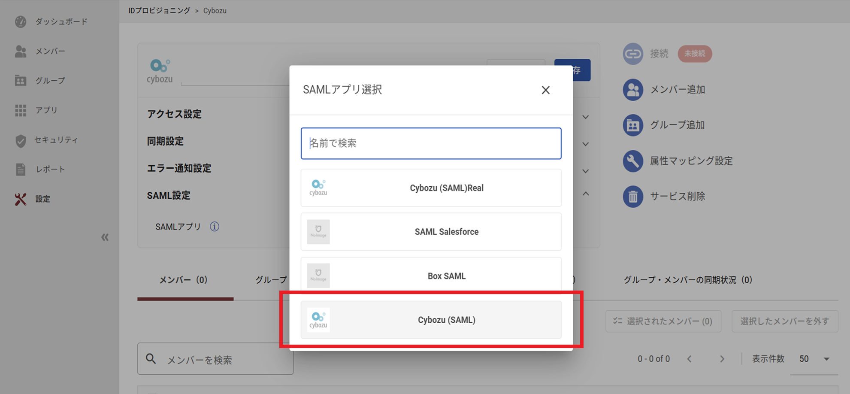Click the Box SAML no-image thumbnail
Viewport: 850px width, 394px height.
tap(318, 276)
